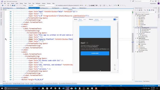The image size is (160, 90).
Task: Click the navigate backward toolbar icon
Action: click(3, 5)
